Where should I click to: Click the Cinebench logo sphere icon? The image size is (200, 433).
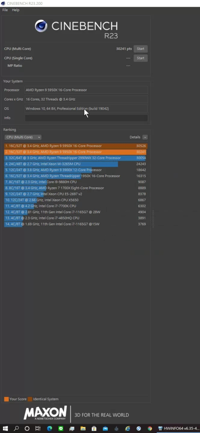[x=41, y=26]
